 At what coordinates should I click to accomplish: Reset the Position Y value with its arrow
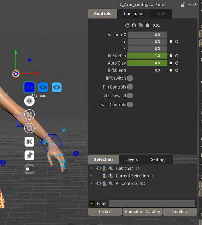click(x=177, y=42)
